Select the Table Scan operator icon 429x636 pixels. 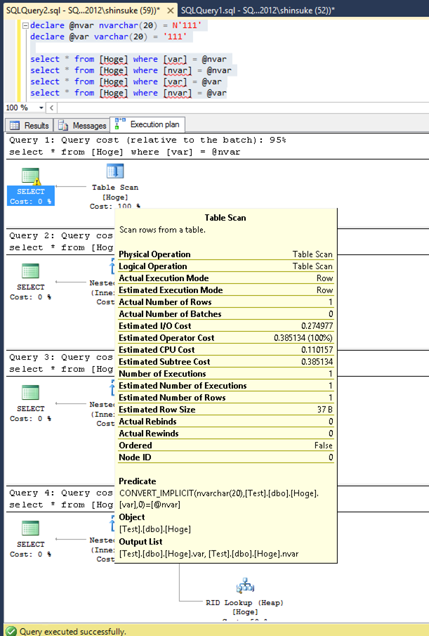[115, 171]
